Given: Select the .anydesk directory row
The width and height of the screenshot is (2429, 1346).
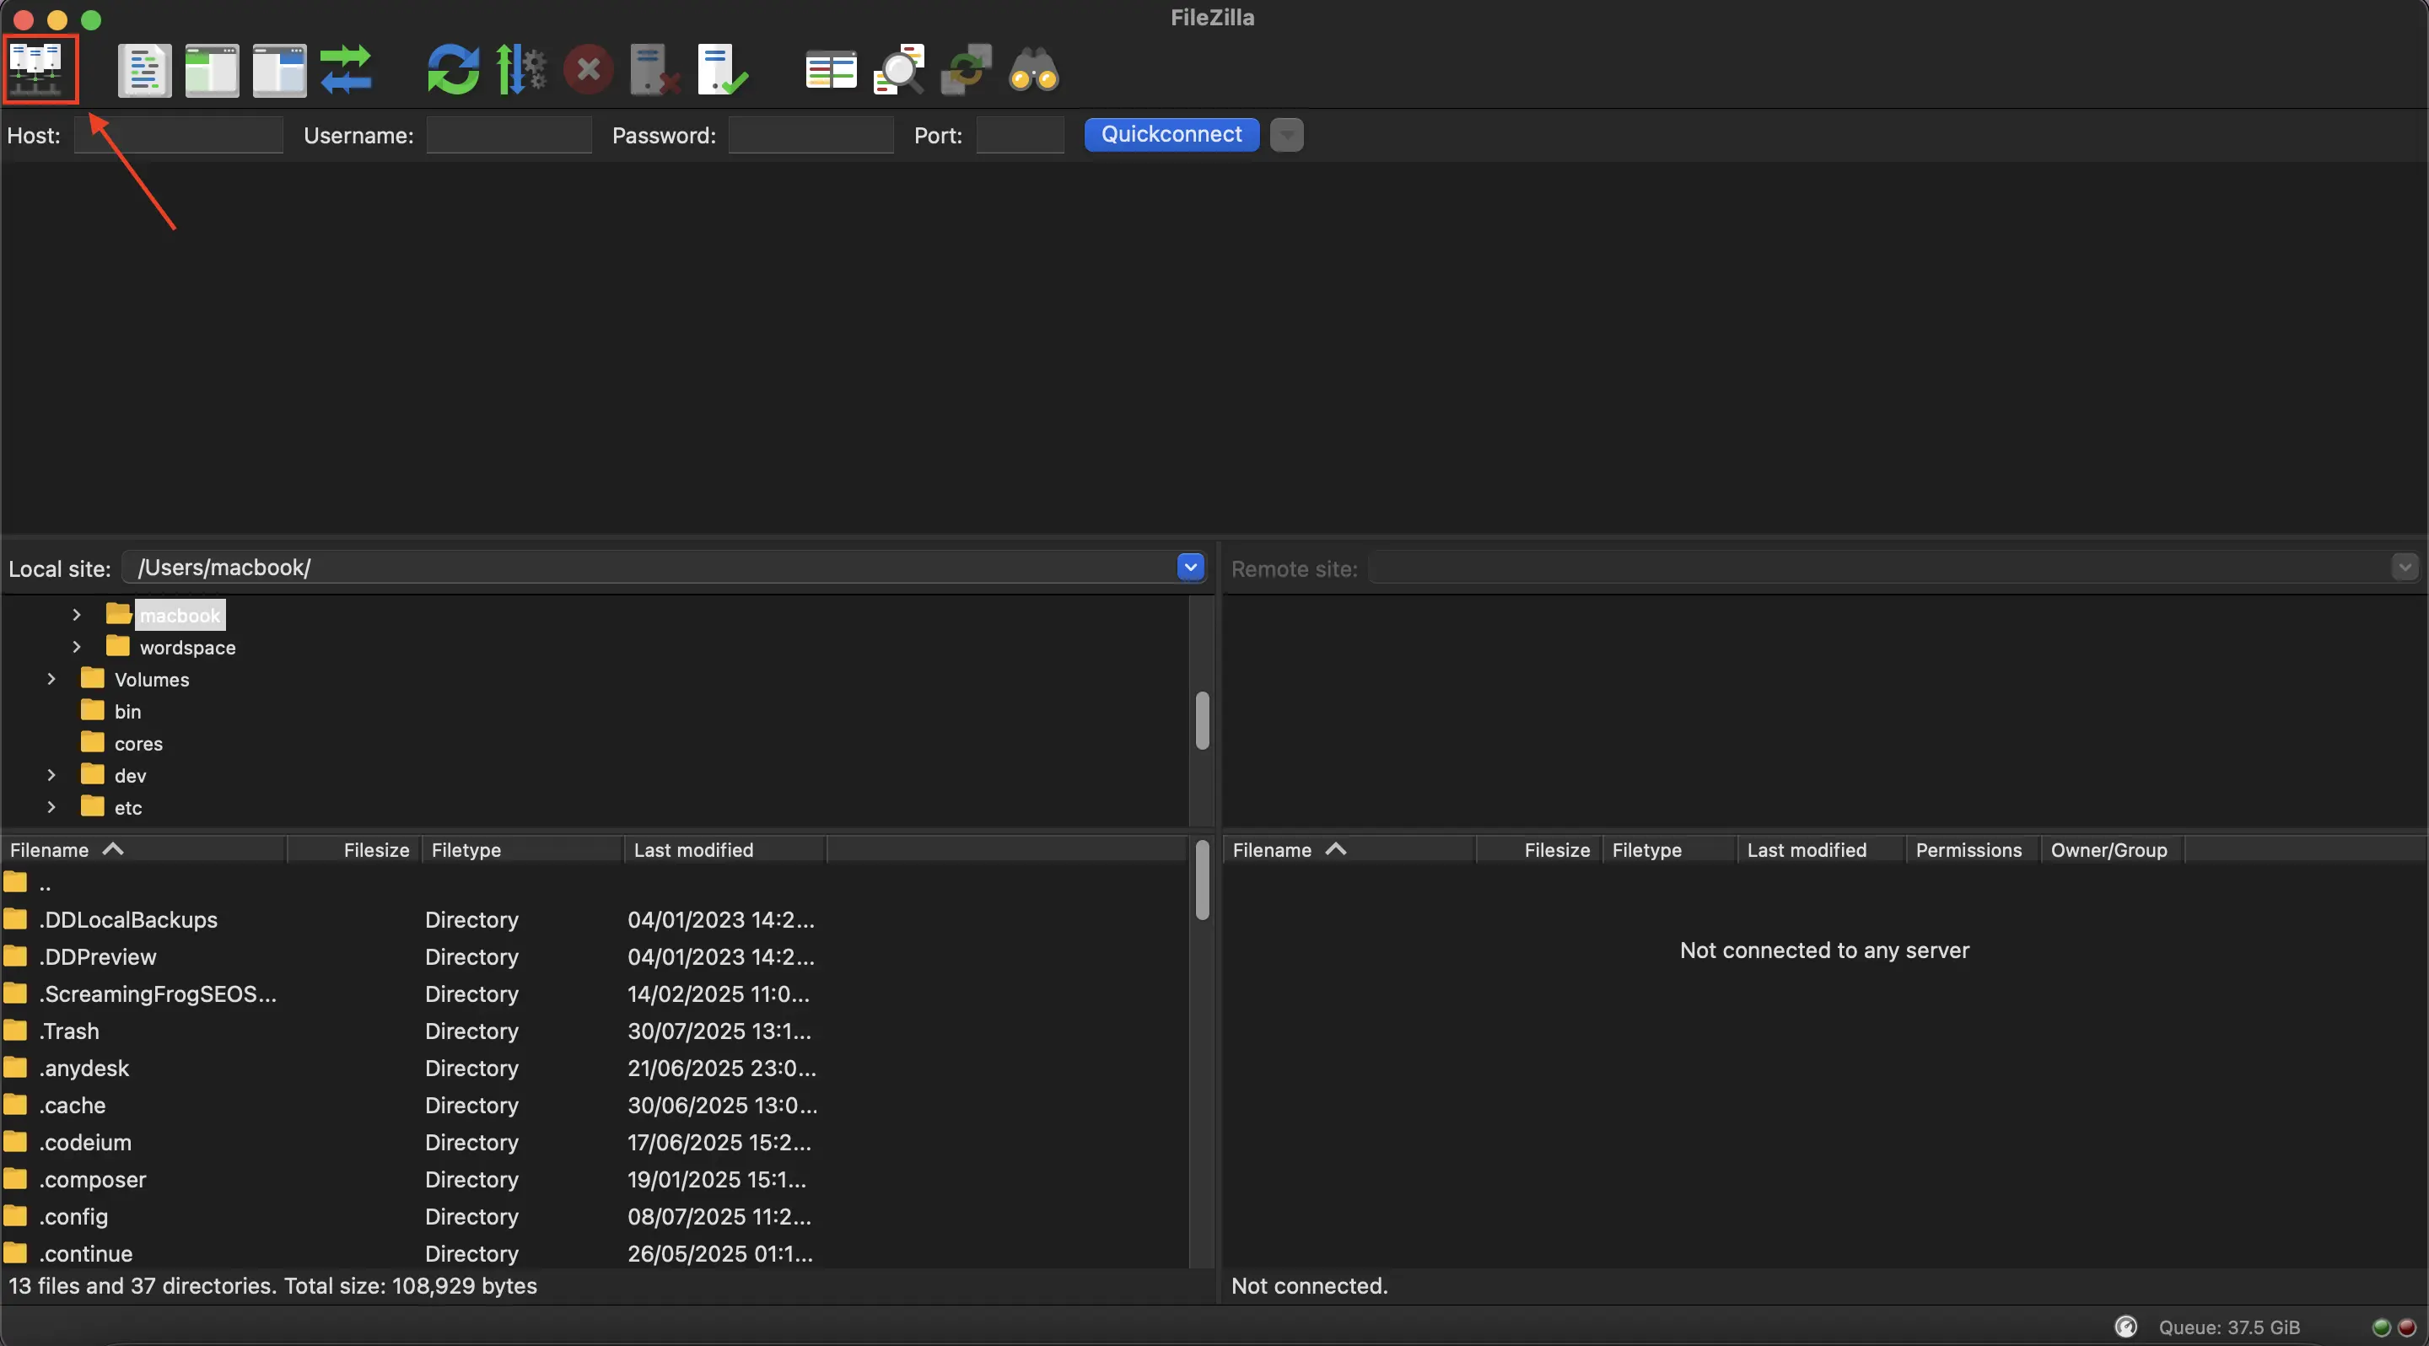Looking at the screenshot, I should tap(594, 1067).
